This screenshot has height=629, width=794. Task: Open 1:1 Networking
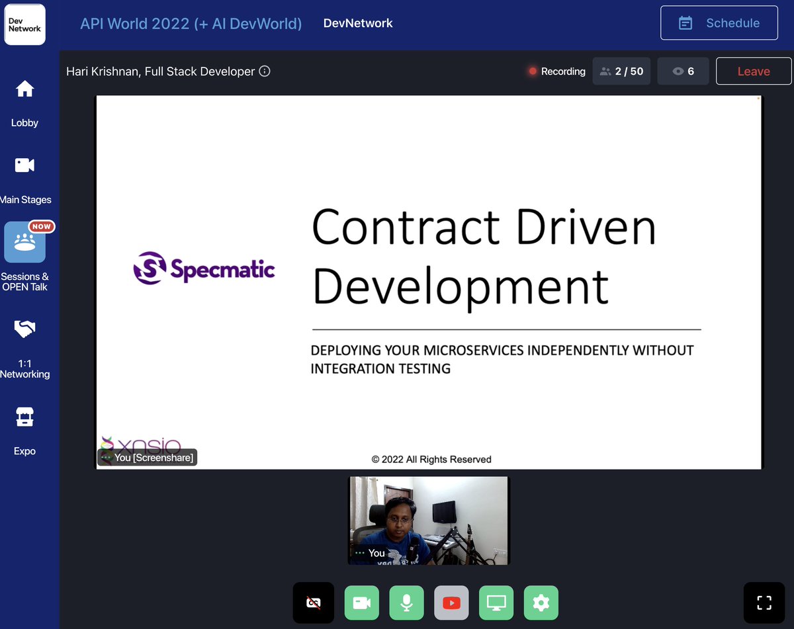pos(25,349)
